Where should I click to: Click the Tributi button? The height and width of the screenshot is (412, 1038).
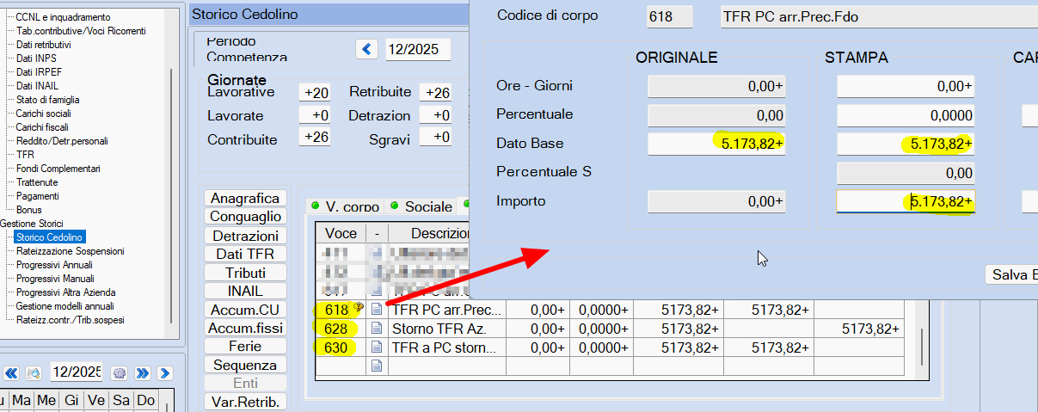tap(245, 273)
